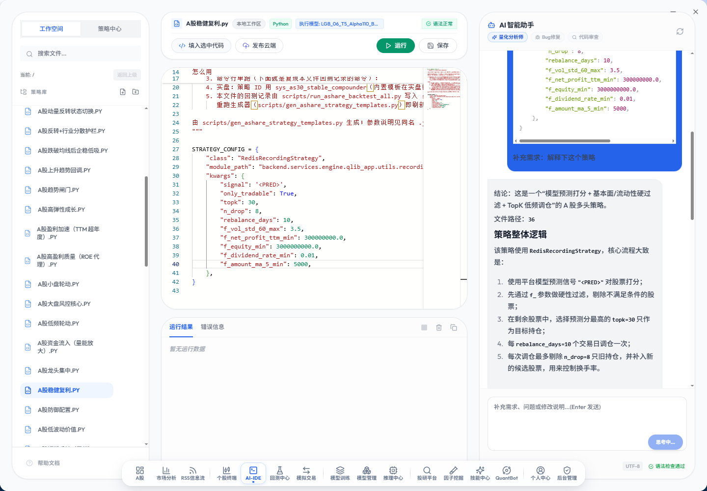Open 回测中心 flask icon
The height and width of the screenshot is (491, 707).
click(x=279, y=473)
